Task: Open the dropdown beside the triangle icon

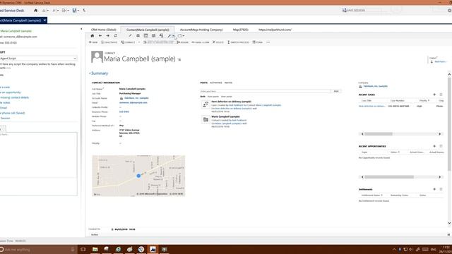Action: (x=47, y=11)
